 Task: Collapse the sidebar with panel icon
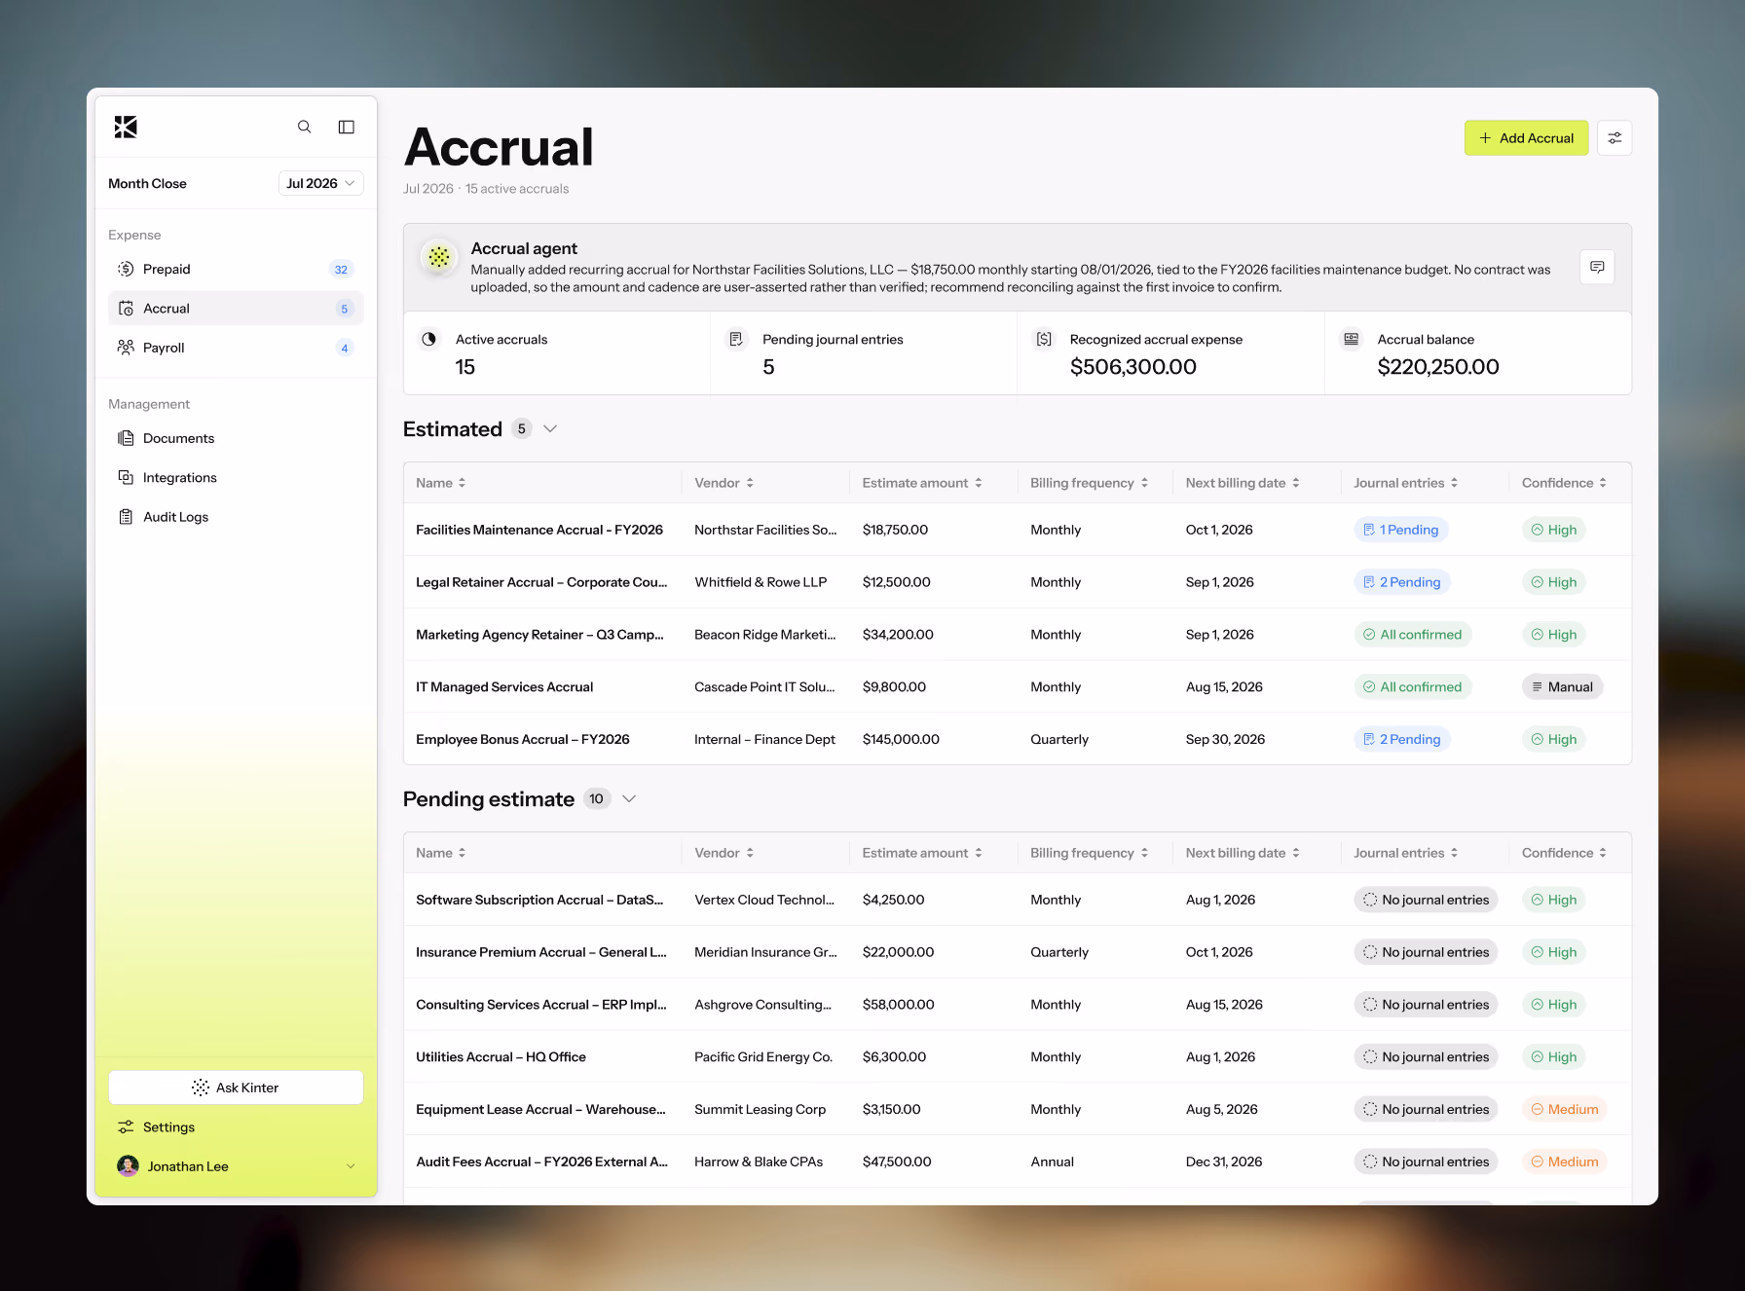pyautogui.click(x=347, y=127)
